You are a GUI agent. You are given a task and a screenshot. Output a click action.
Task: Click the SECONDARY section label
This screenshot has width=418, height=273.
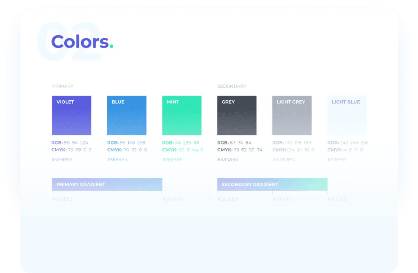click(x=232, y=86)
